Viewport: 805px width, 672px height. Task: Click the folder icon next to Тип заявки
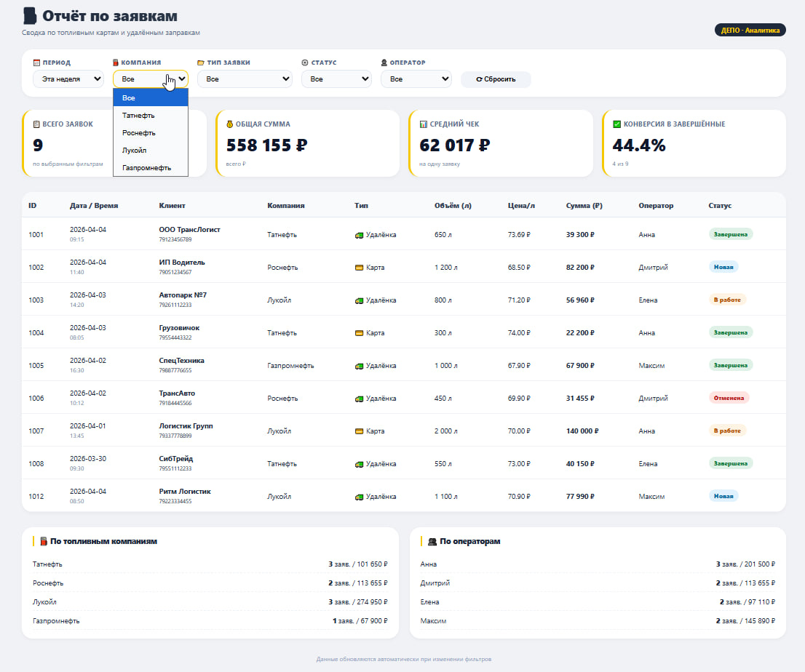pyautogui.click(x=201, y=63)
